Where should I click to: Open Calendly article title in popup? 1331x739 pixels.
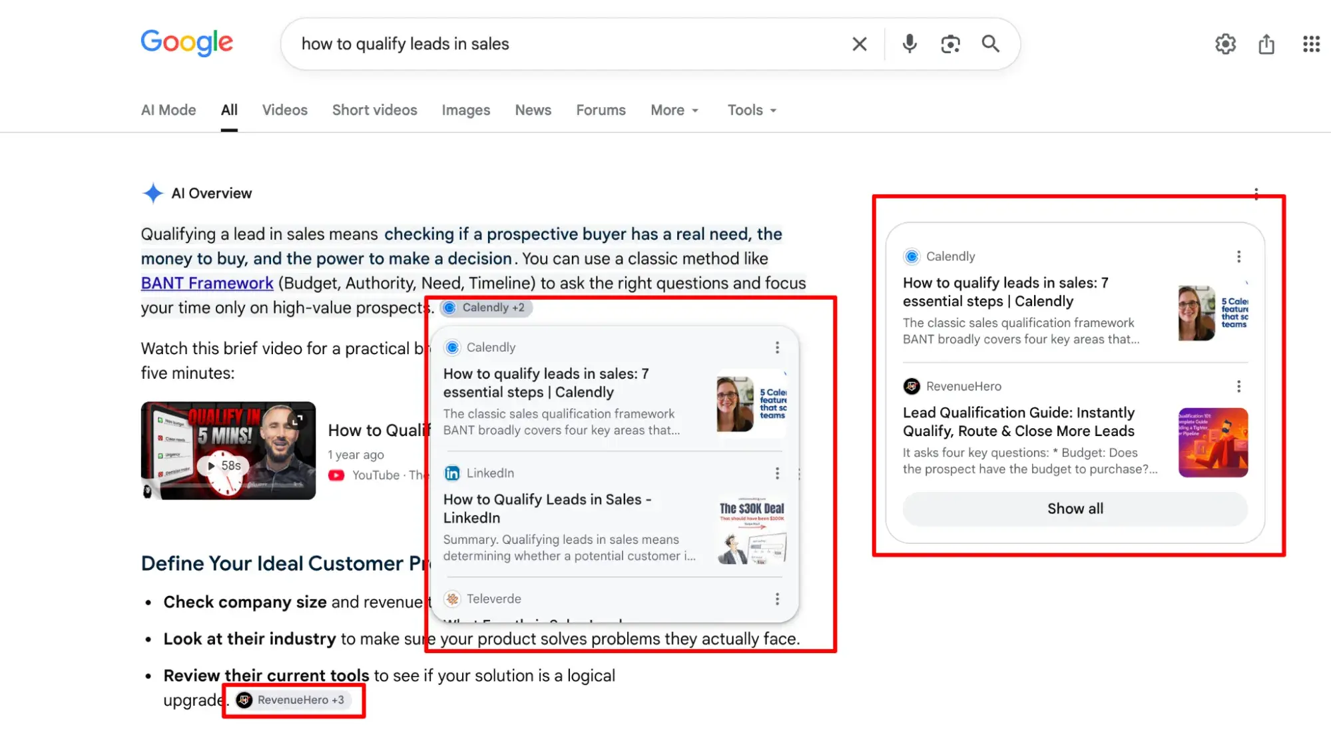tap(546, 383)
